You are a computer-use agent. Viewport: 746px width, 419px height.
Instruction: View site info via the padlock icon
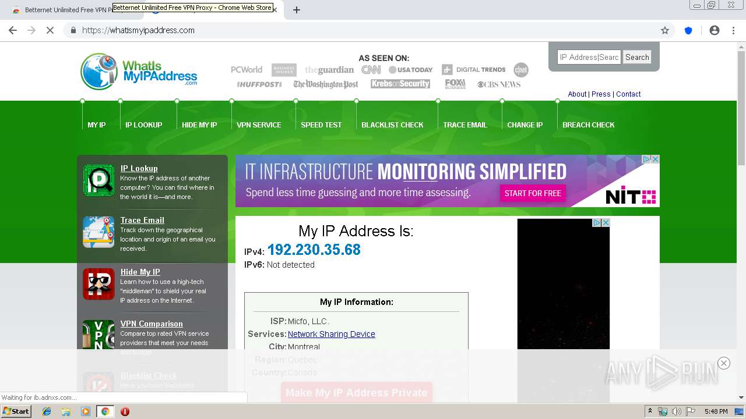tap(73, 30)
